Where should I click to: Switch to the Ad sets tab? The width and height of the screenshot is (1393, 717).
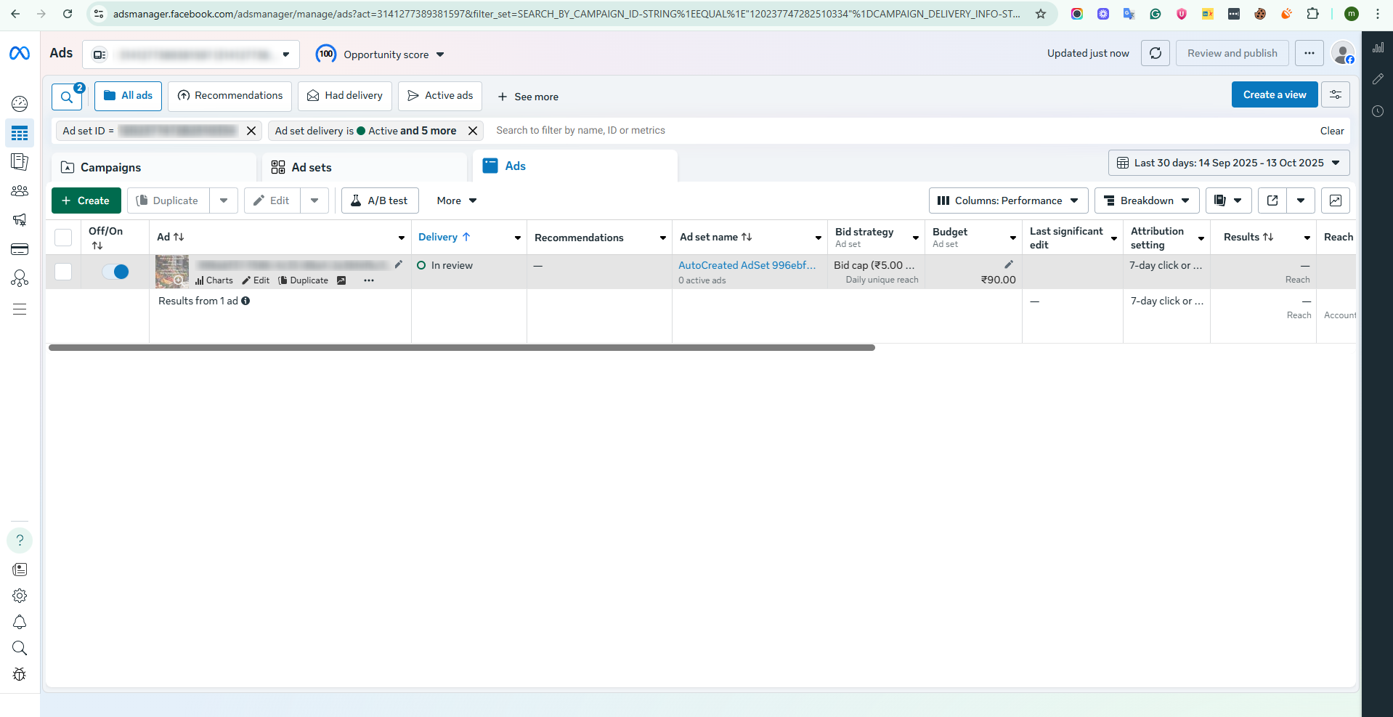point(311,167)
